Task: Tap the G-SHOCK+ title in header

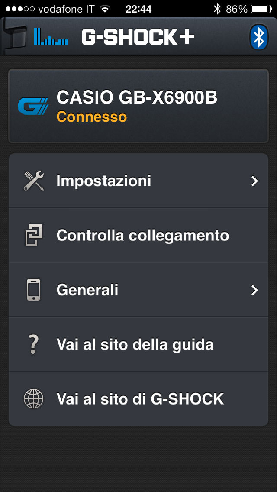Action: 138,38
